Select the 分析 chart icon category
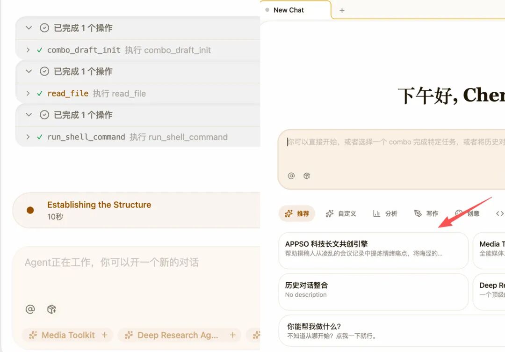The image size is (505, 352). pos(377,213)
